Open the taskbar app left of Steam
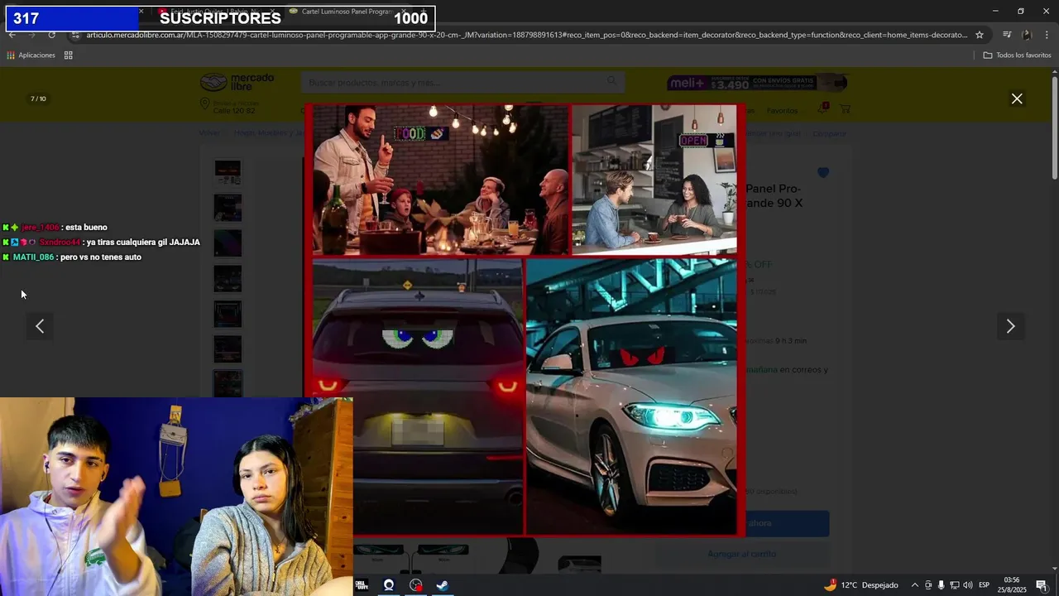 (x=416, y=585)
